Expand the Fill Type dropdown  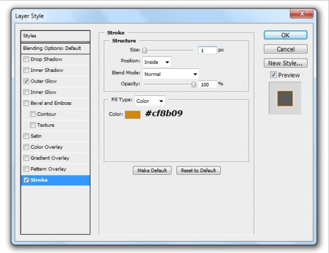pyautogui.click(x=150, y=101)
